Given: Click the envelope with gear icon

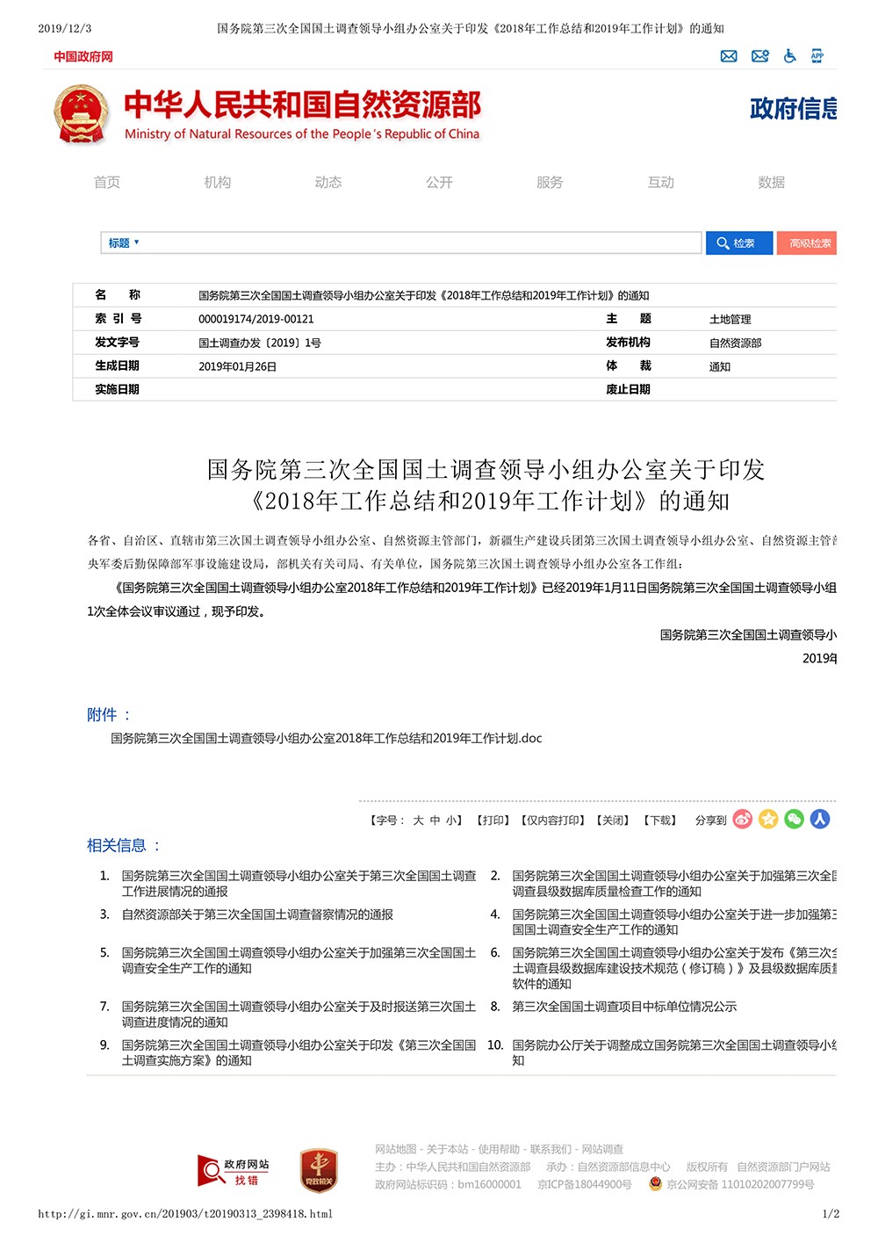Looking at the screenshot, I should pos(760,56).
